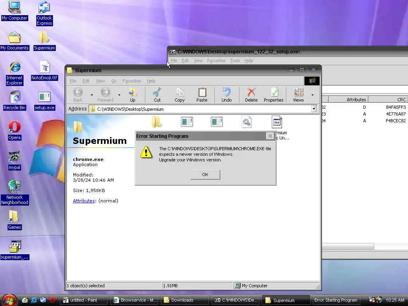
Task: Open Properties from the toolbar
Action: [x=273, y=95]
